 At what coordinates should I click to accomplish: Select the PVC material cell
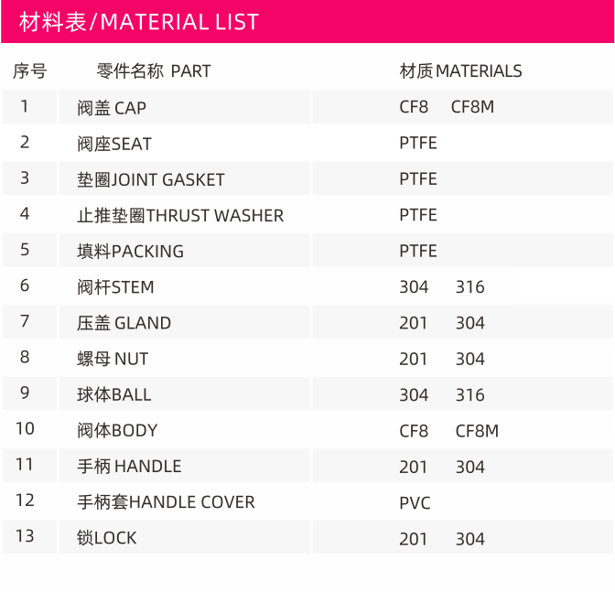click(x=415, y=503)
